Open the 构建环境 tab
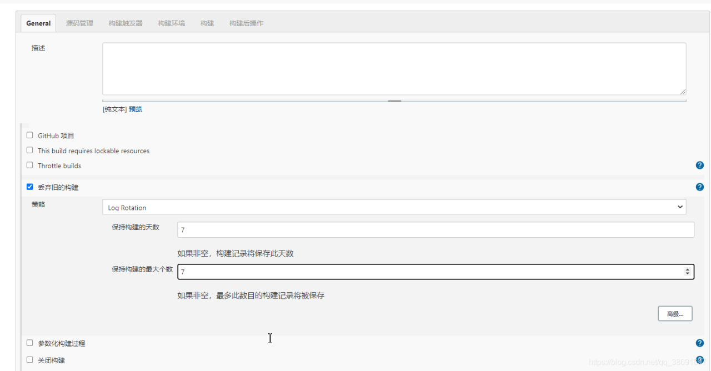Viewport: 711px width, 371px height. [171, 23]
